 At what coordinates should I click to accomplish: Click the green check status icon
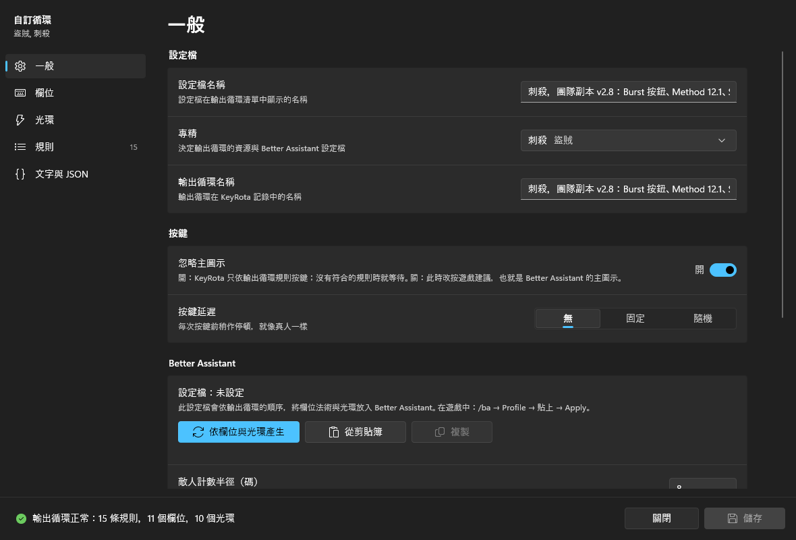[21, 518]
